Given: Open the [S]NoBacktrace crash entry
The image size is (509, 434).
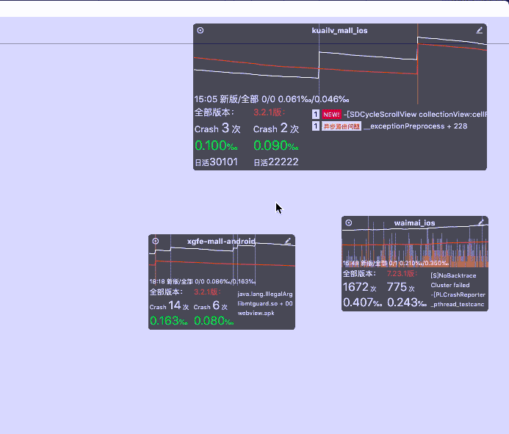Looking at the screenshot, I should point(453,275).
